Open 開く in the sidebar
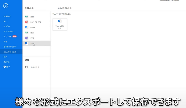The width and height of the screenshot is (186, 108). coord(5,21)
